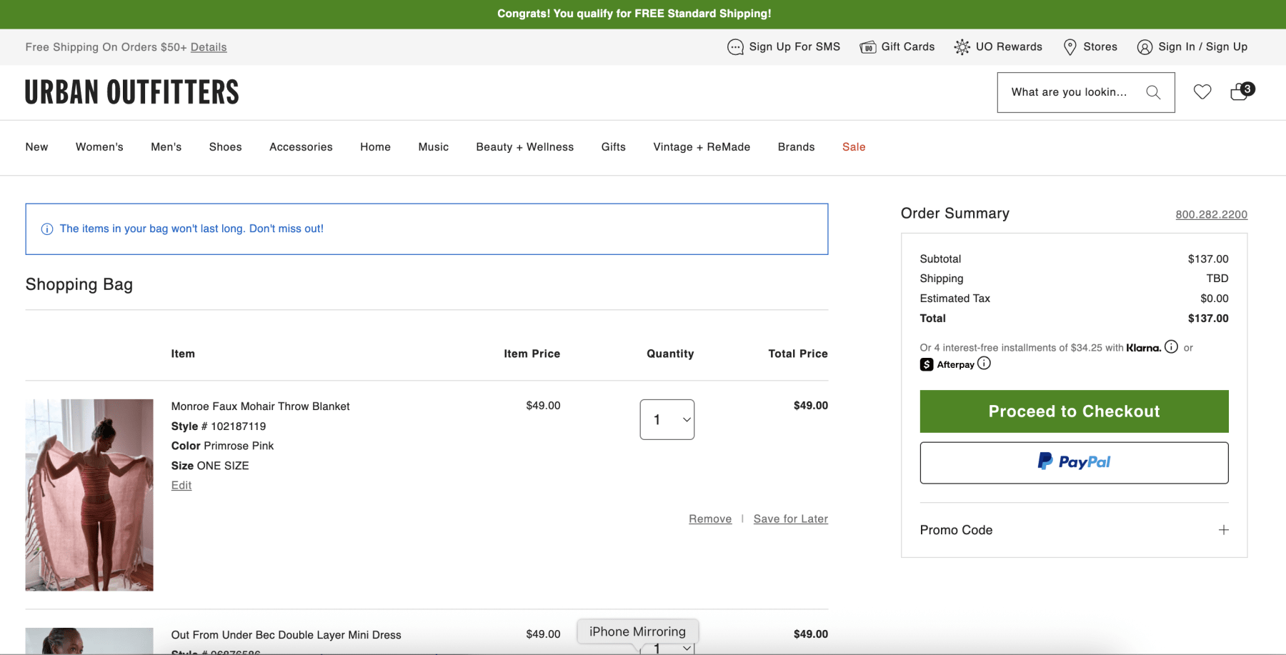Focus the 'What are you looking' search field
The image size is (1286, 655).
tap(1069, 92)
